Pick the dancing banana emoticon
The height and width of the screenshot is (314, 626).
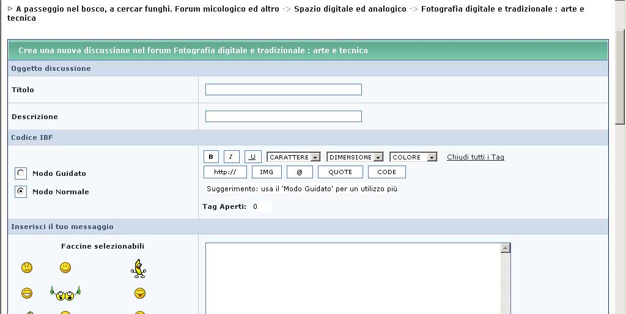(x=139, y=268)
